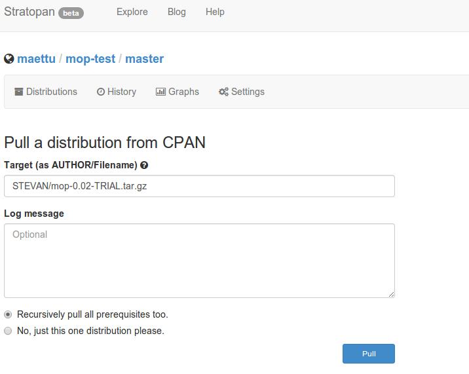Click the History clock icon
469x374 pixels.
pos(101,92)
